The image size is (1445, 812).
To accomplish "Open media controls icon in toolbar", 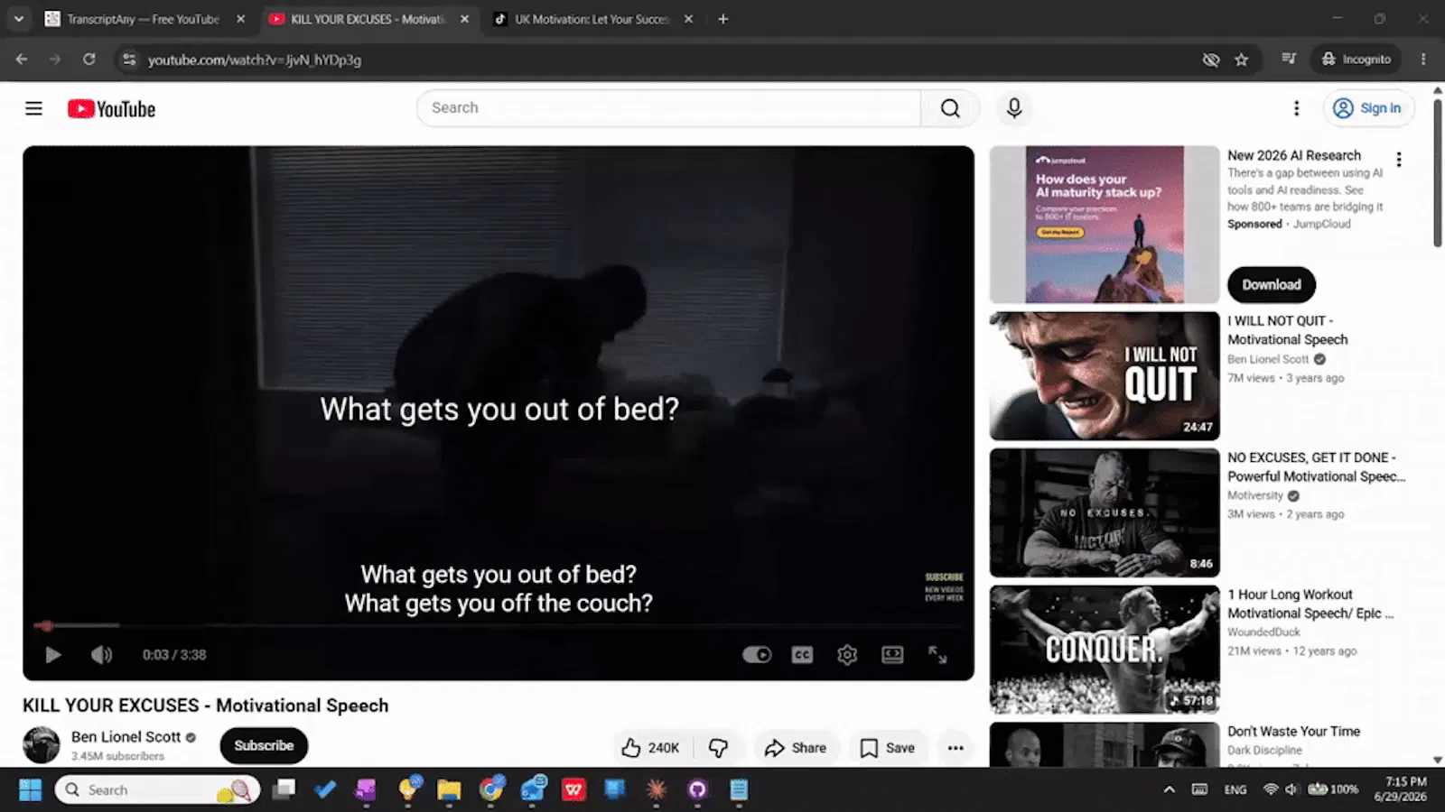I will (x=1289, y=60).
